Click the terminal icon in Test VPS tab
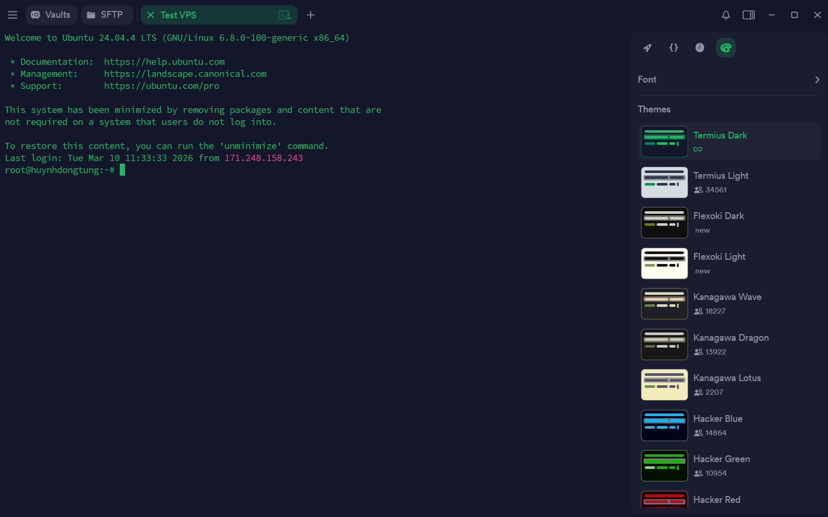Screen dimensions: 828x517 pyautogui.click(x=285, y=15)
